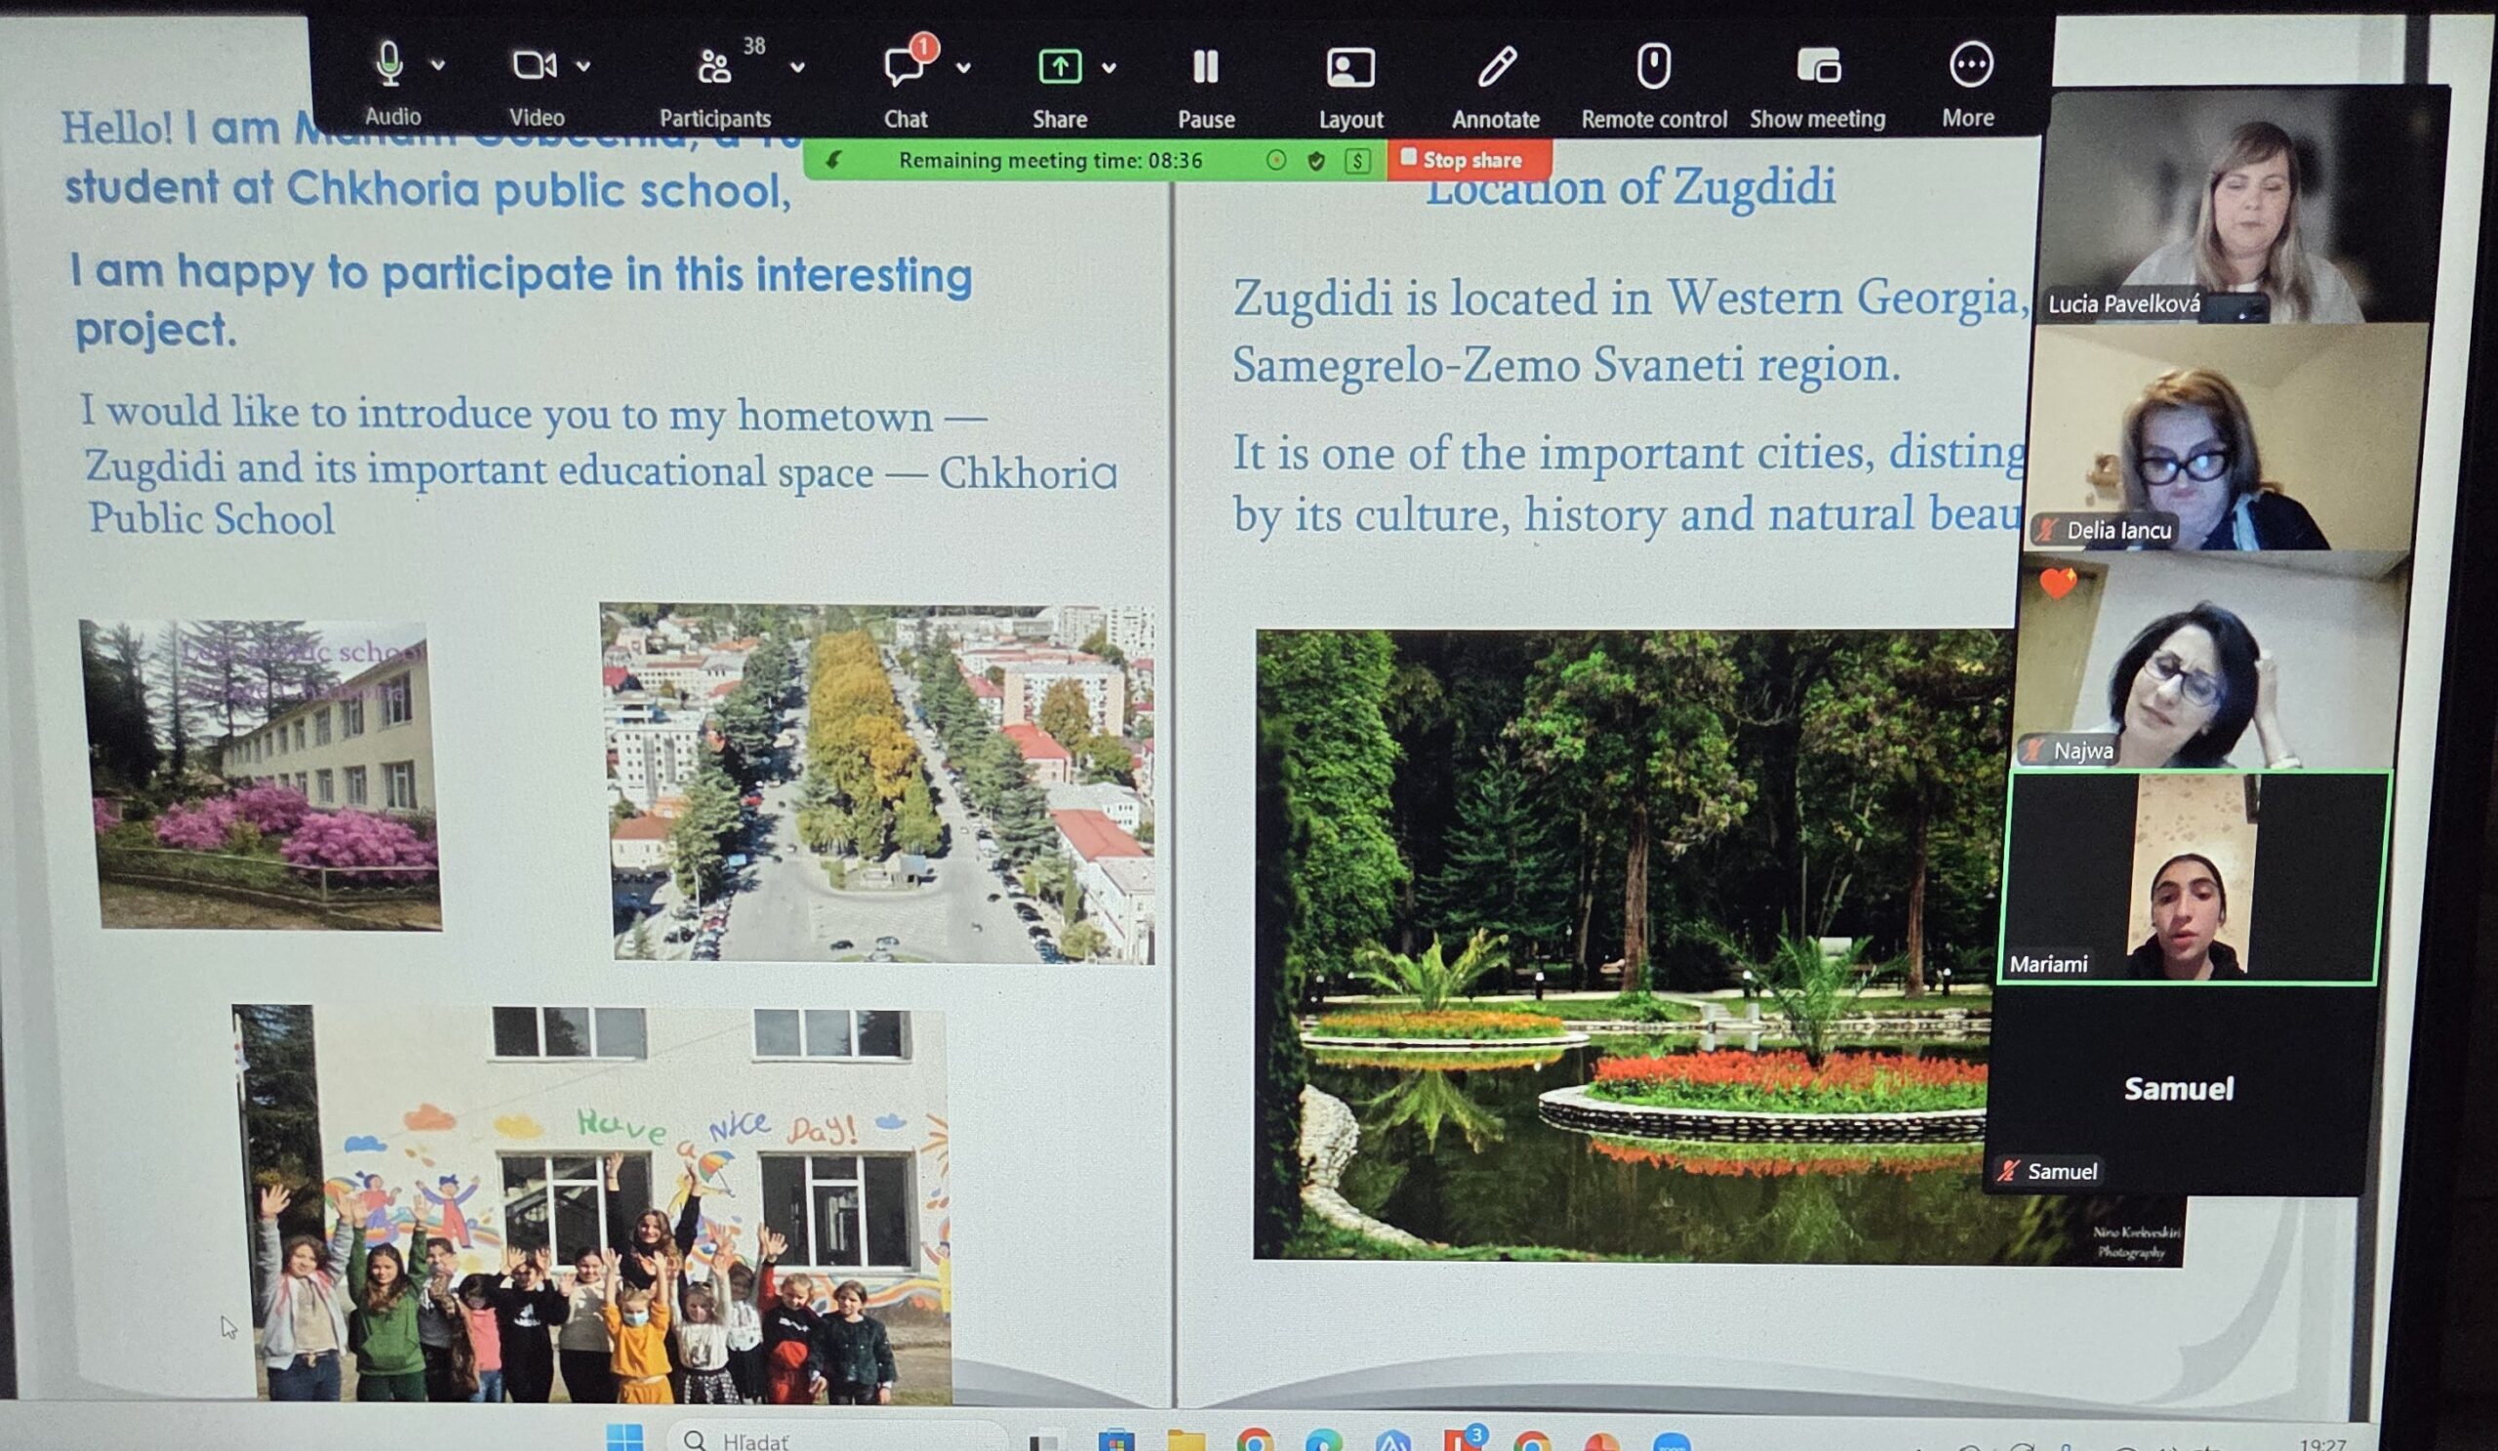Click the encryption shield icon in green bar

coord(1316,161)
